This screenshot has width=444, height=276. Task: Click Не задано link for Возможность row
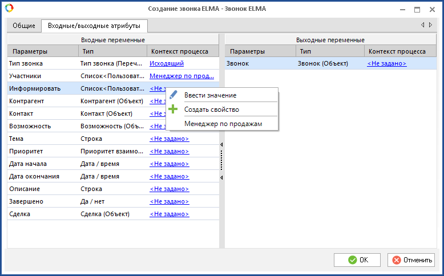(158, 126)
